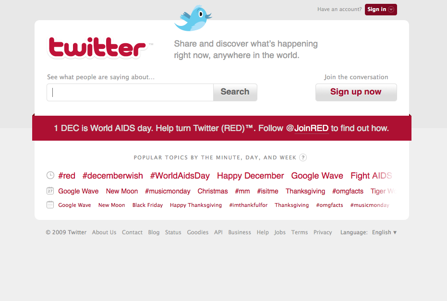Open the popular topics help question mark
Viewport: 447px width, 301px height.
303,157
